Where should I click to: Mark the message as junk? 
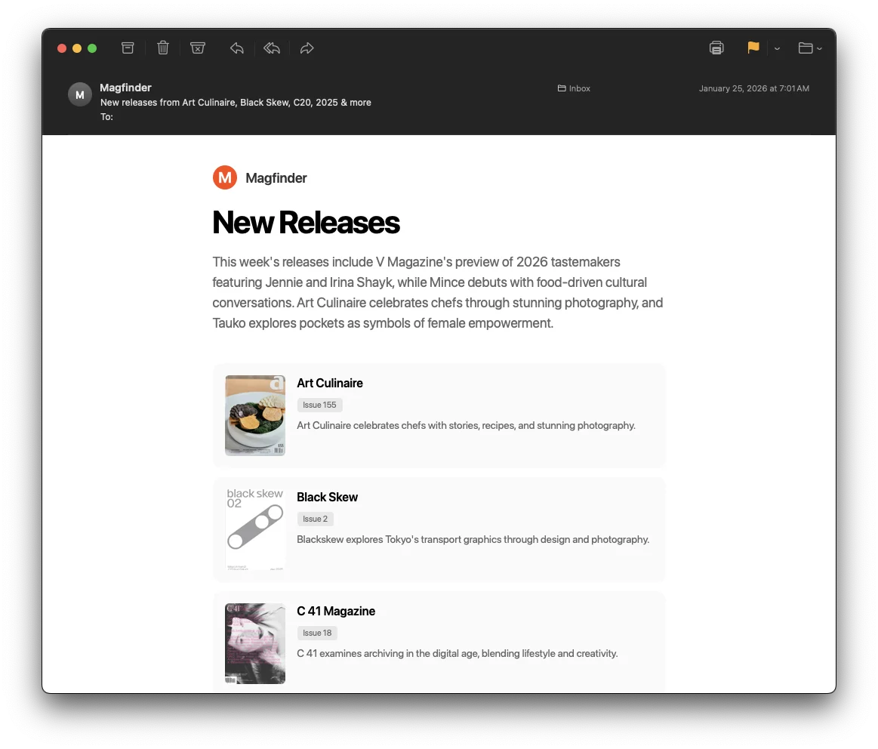(x=197, y=48)
